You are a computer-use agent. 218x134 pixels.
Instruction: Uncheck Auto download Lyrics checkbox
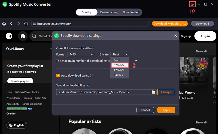click(x=58, y=75)
